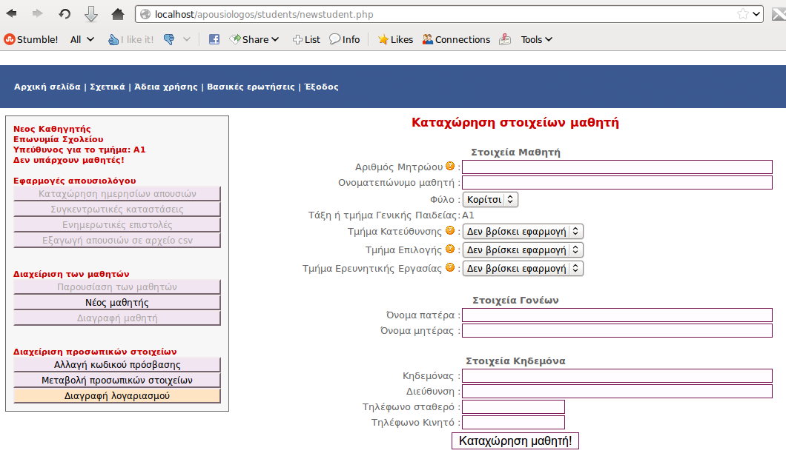Click the help icon beside Τμήμα Επιλογής

pyautogui.click(x=449, y=249)
